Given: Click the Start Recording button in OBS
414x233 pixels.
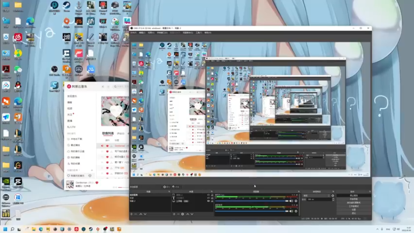Looking at the screenshot, I should coord(354,199).
